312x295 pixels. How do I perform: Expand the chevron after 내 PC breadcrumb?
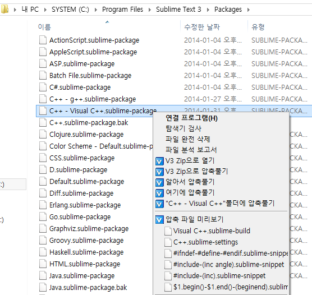45,10
